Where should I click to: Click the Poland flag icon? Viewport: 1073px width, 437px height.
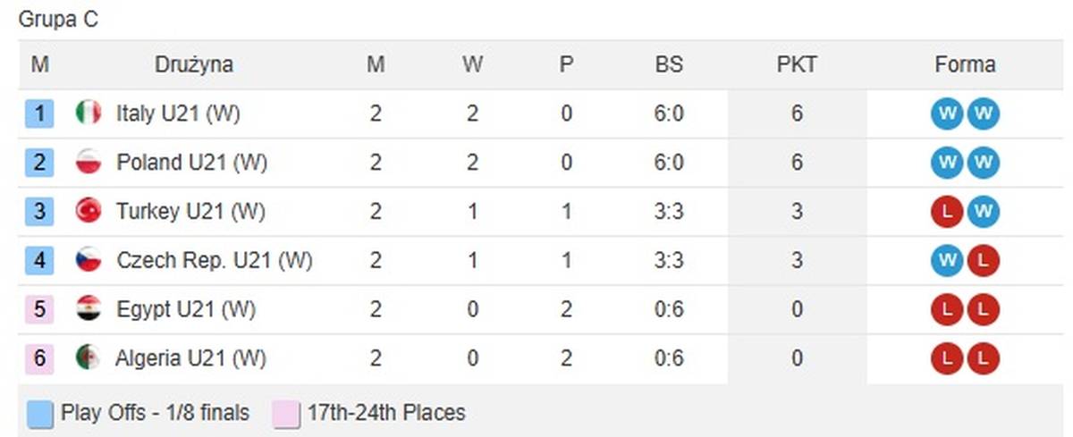point(88,163)
